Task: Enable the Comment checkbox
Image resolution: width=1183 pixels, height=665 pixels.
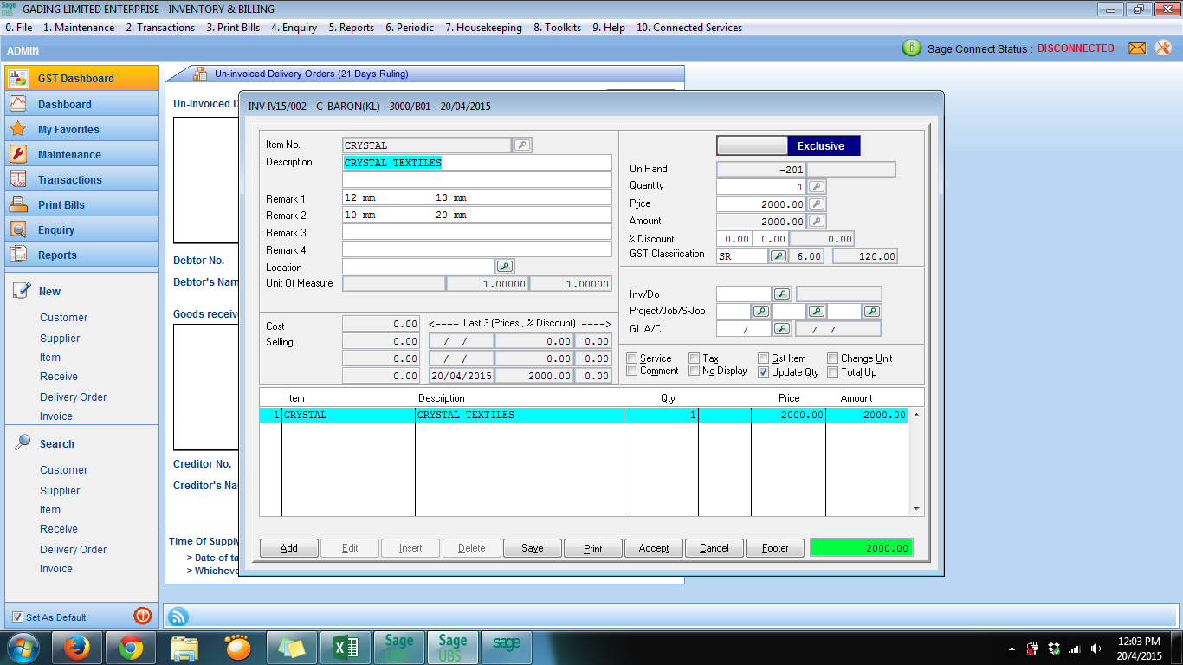Action: pos(632,371)
